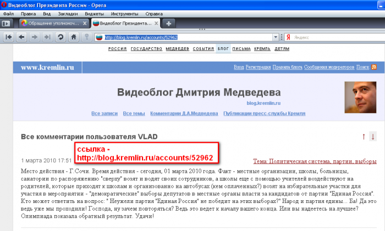Reload the page with Reload button
The height and width of the screenshot is (231, 385).
click(x=61, y=37)
